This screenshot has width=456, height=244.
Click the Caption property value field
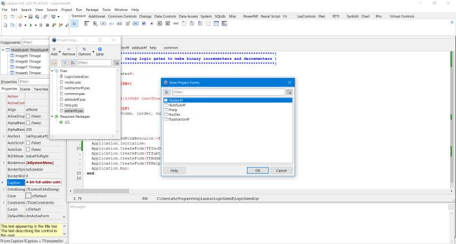[44, 182]
